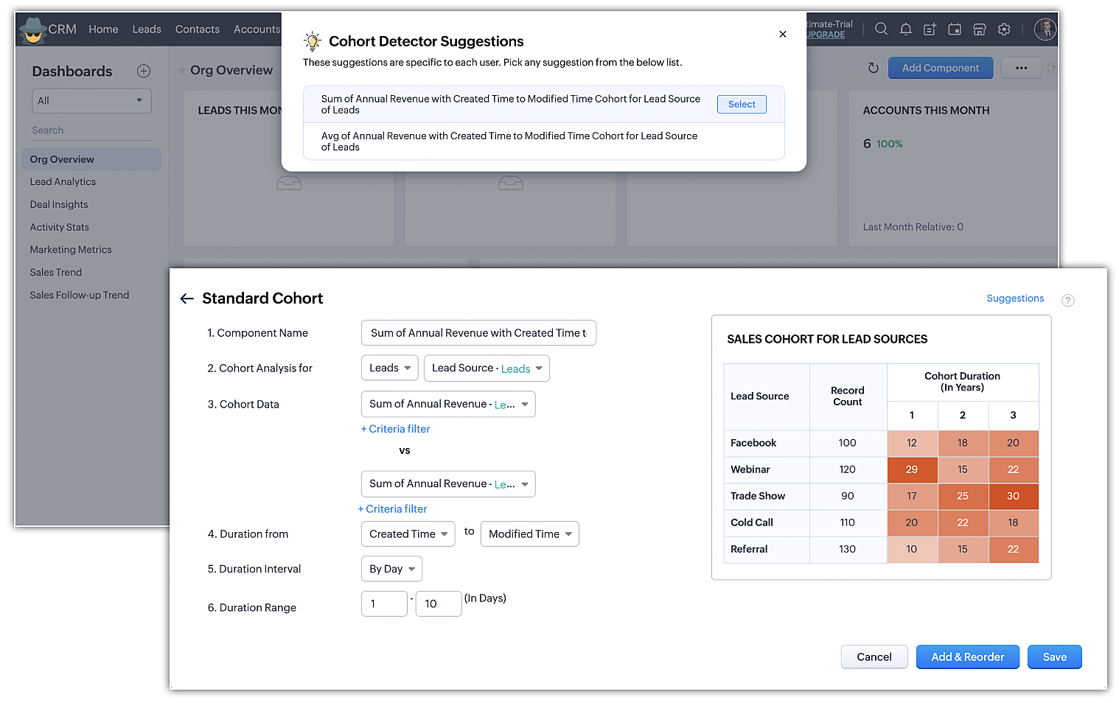Click the plus icon beside Dashboards

tap(144, 71)
